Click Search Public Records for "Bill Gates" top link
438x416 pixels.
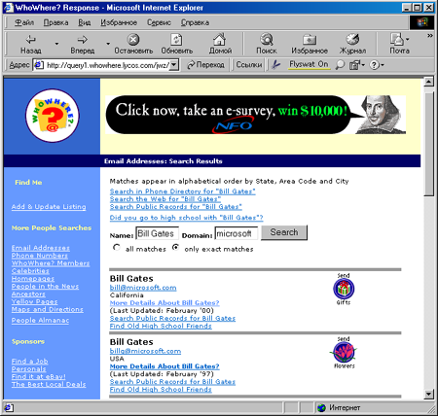click(x=175, y=207)
